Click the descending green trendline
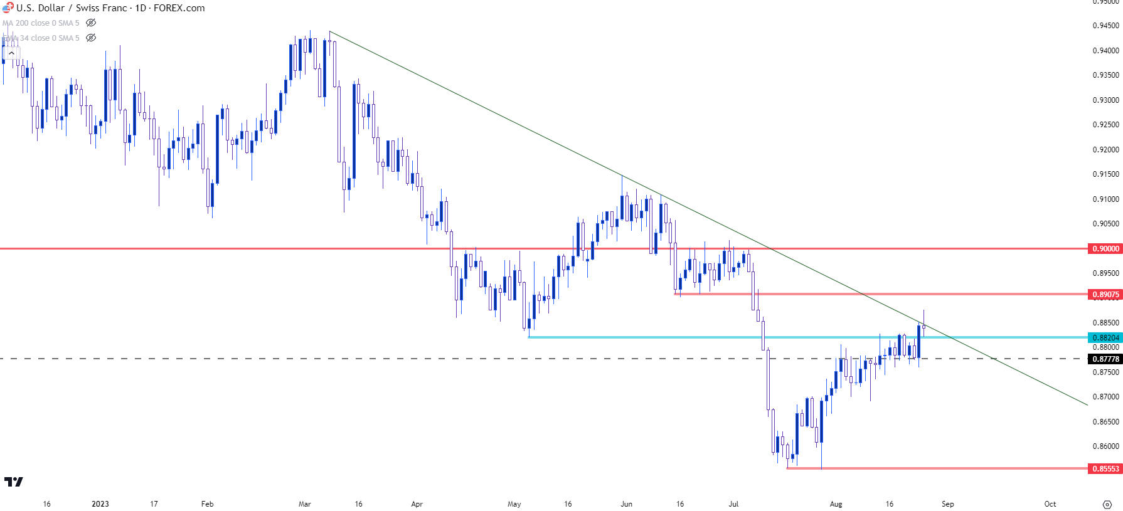This screenshot has height=511, width=1123. click(709, 219)
